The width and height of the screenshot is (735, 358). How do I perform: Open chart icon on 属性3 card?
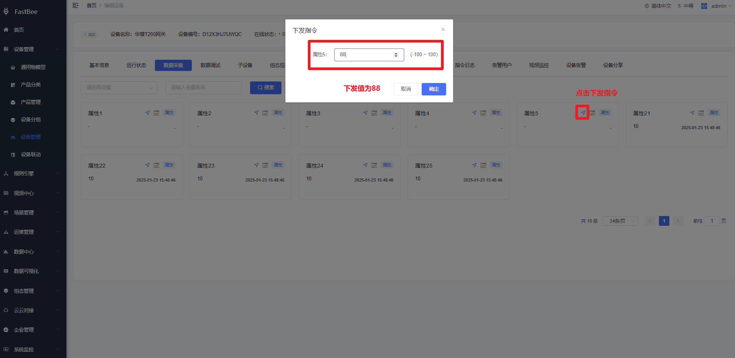tap(374, 113)
